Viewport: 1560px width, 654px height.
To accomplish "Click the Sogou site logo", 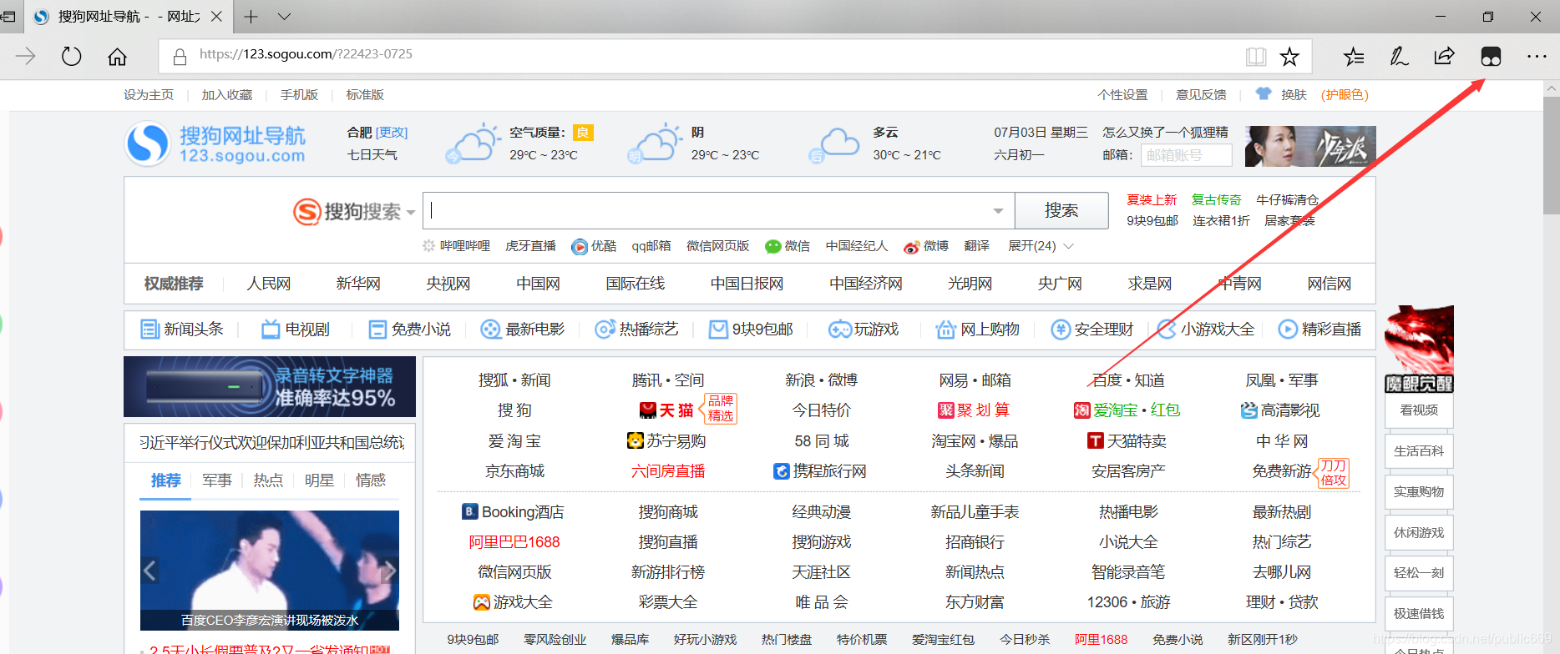I will tap(215, 143).
